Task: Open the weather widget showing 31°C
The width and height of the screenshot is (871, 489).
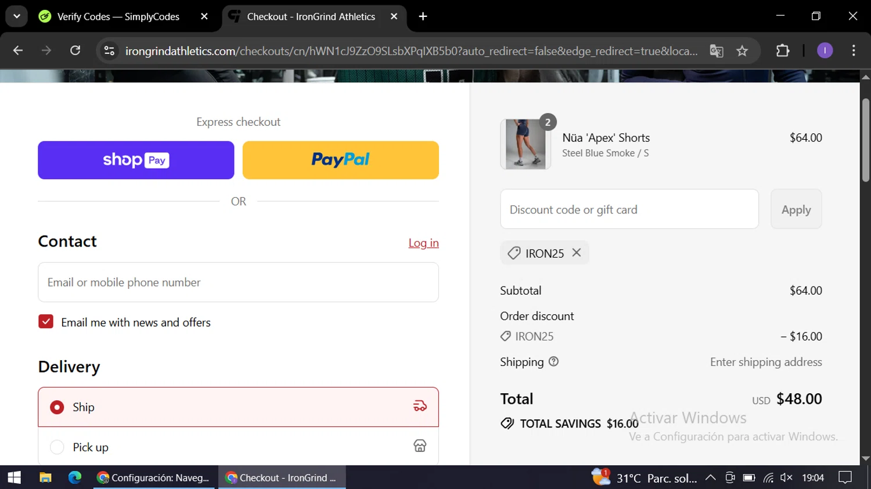Action: [x=645, y=477]
